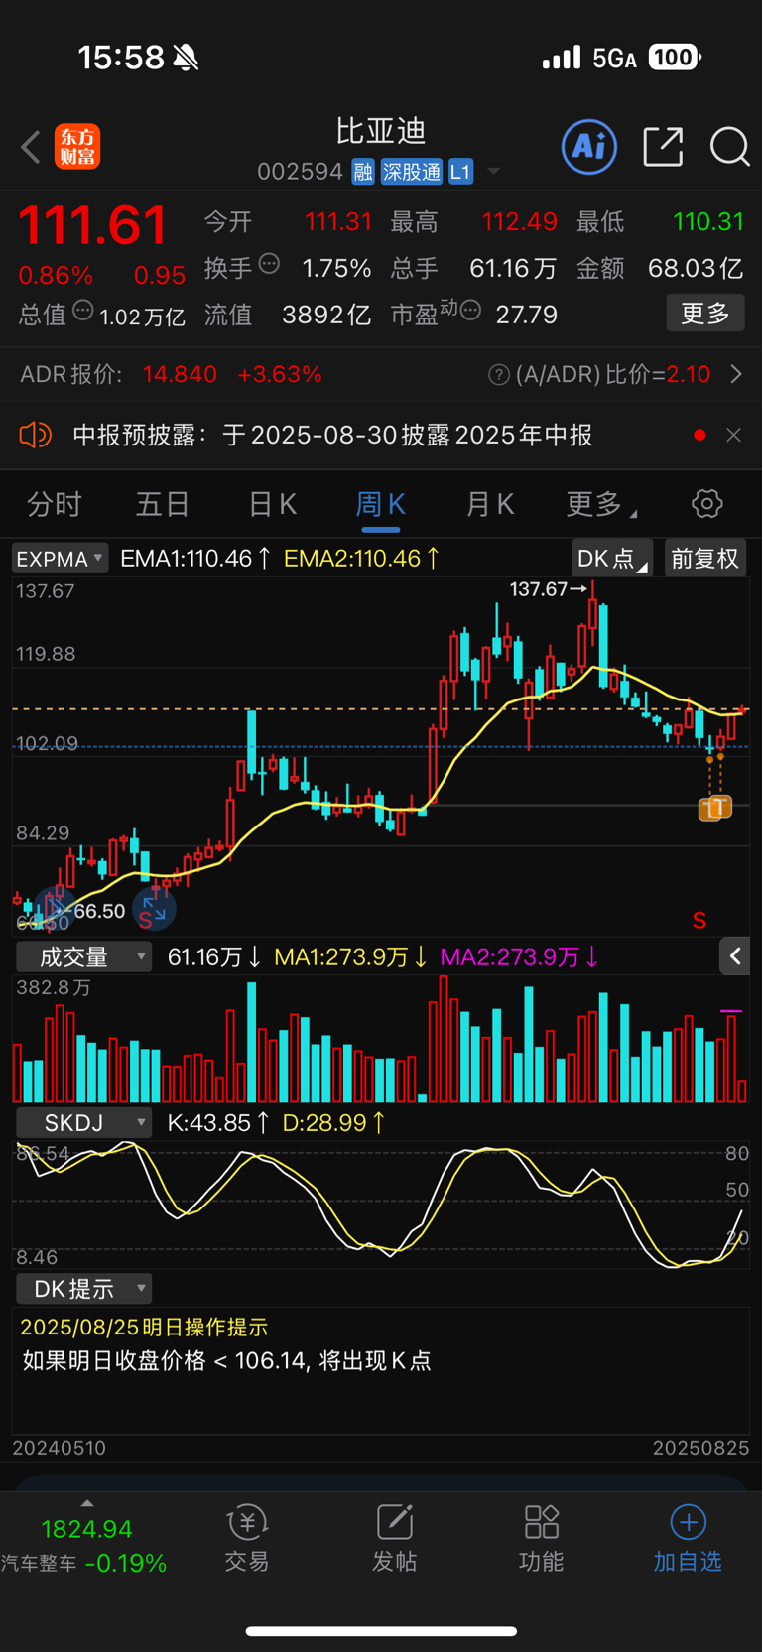Image resolution: width=763 pixels, height=1652 pixels.
Task: Open the ADR quote detail chevron
Action: pyautogui.click(x=736, y=374)
